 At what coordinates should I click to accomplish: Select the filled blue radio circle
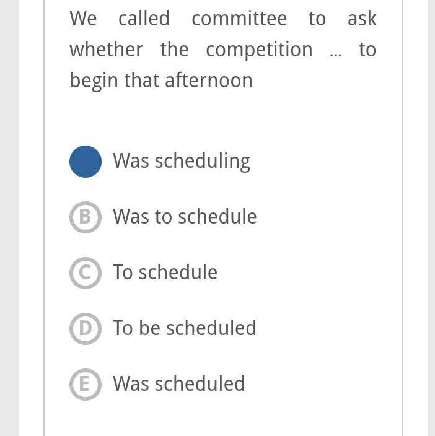(86, 162)
